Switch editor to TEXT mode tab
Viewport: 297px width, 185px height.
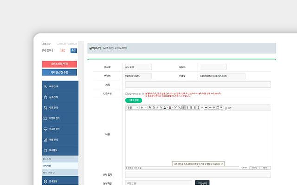point(265,168)
